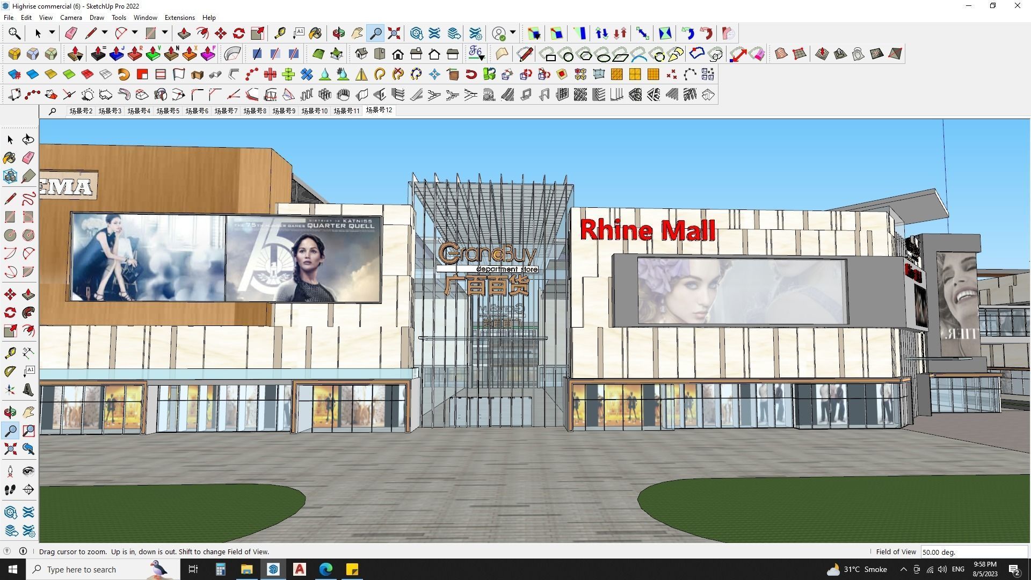The height and width of the screenshot is (580, 1031).
Task: Click the Previous view tool
Action: (x=28, y=449)
